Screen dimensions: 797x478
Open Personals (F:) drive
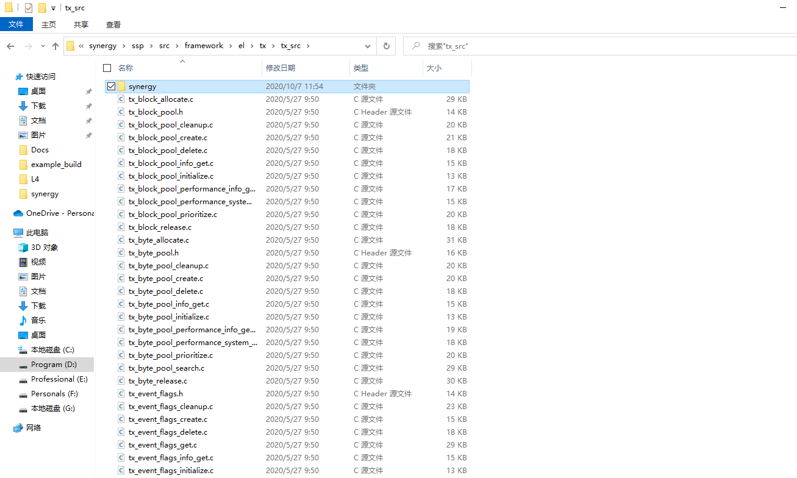[x=54, y=393]
